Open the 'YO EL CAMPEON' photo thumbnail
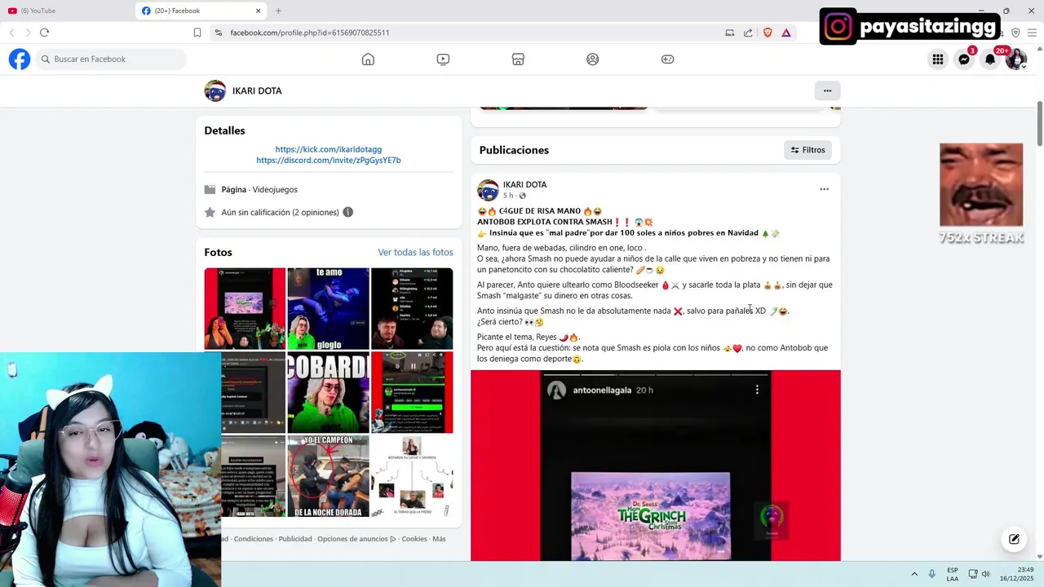The height and width of the screenshot is (587, 1044). [x=329, y=476]
